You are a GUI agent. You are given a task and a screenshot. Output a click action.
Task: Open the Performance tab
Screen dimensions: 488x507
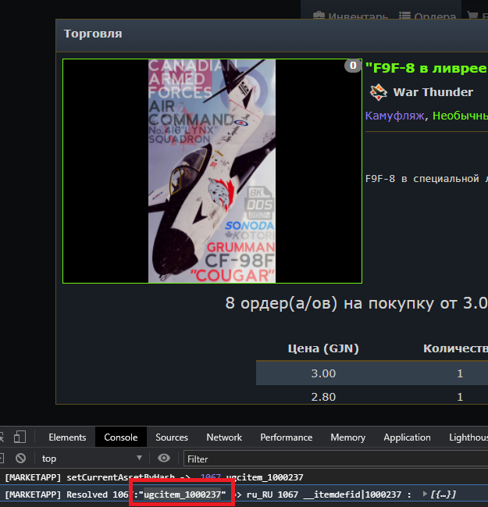(287, 437)
